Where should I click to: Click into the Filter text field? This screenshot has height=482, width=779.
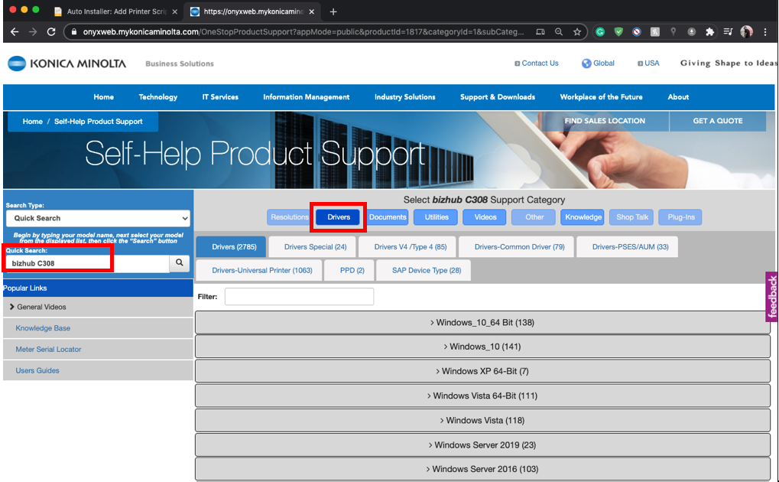299,296
